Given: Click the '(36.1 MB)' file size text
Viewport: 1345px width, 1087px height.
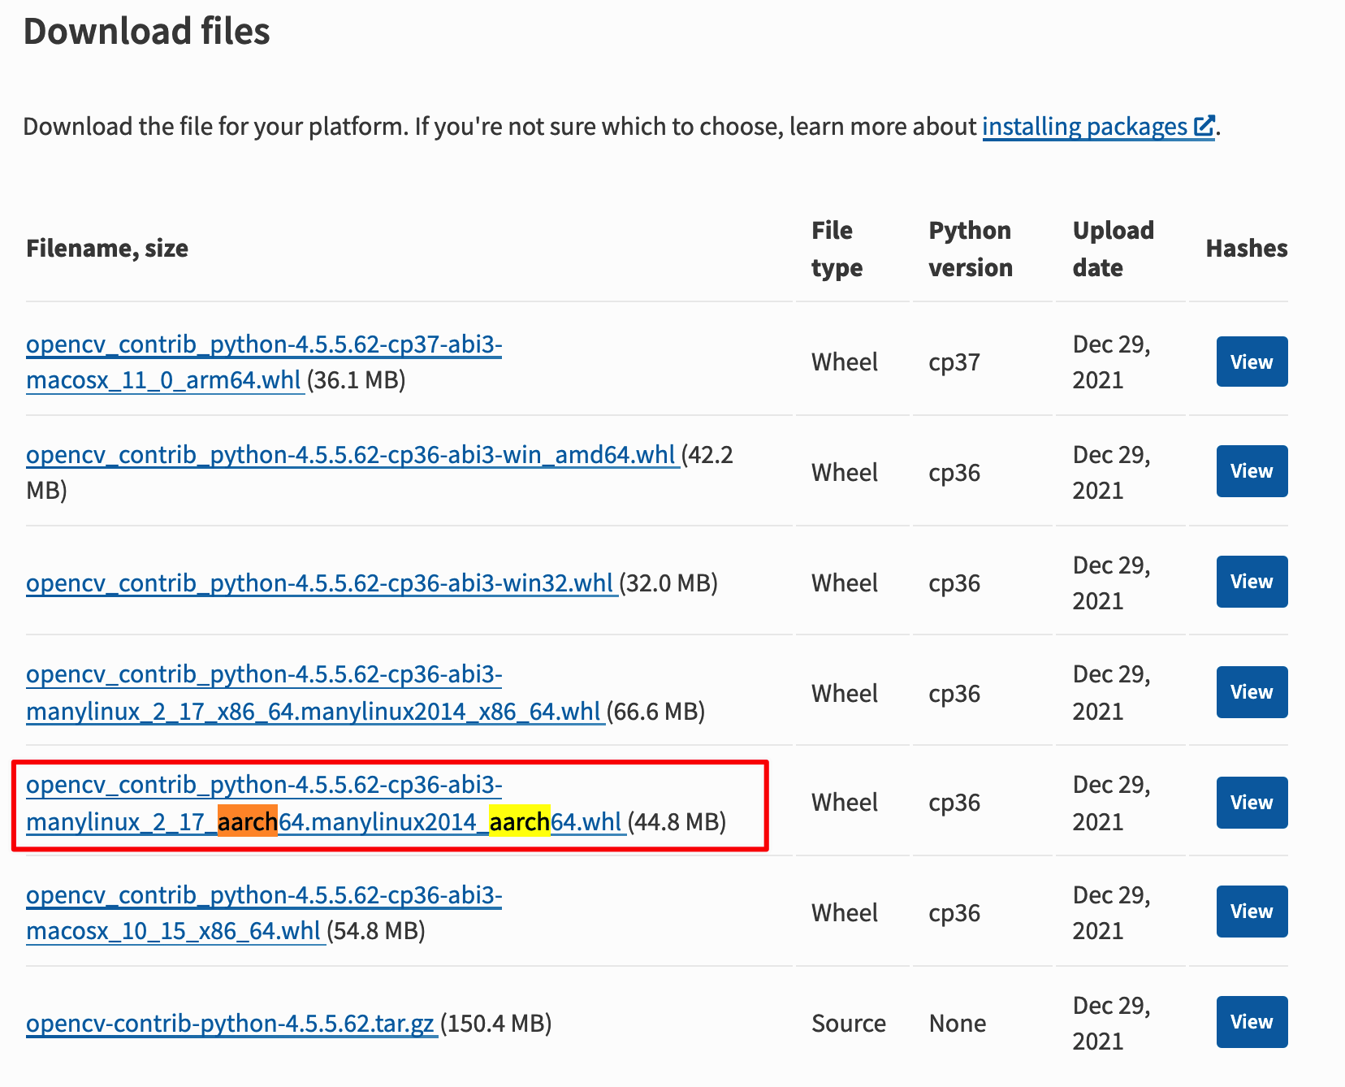Looking at the screenshot, I should (x=357, y=380).
